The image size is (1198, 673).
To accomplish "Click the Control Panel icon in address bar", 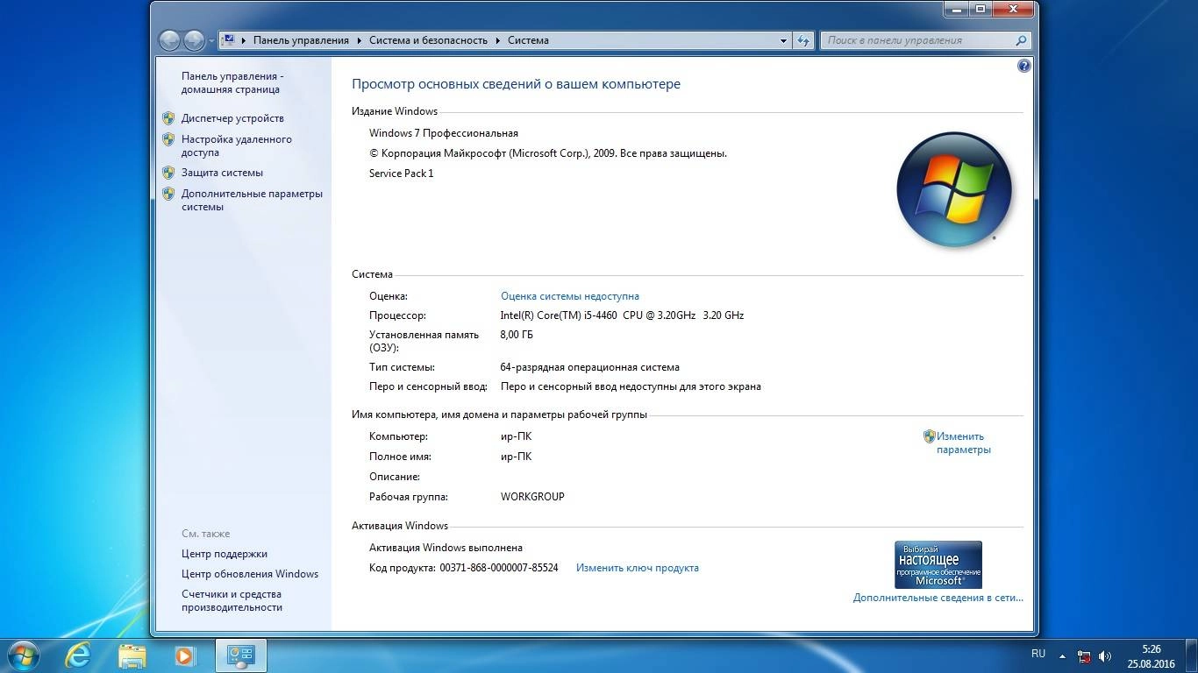I will [229, 39].
